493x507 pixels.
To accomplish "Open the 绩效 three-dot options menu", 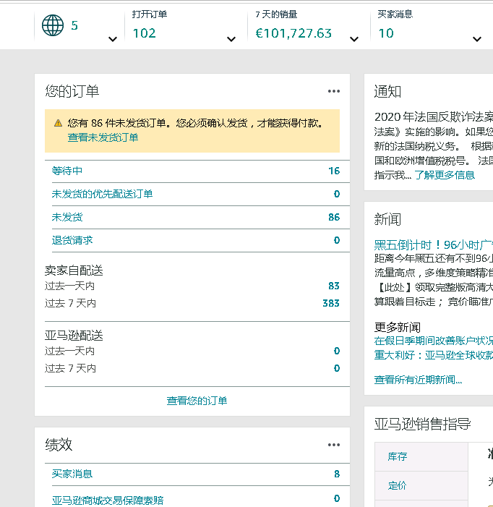I will coord(333,445).
